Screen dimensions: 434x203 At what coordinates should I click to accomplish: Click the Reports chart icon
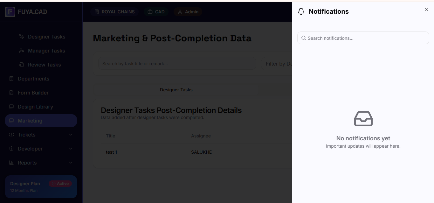tap(11, 163)
